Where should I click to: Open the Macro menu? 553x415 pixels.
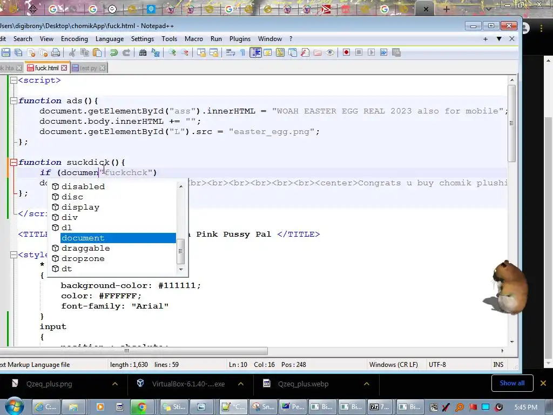(x=194, y=39)
